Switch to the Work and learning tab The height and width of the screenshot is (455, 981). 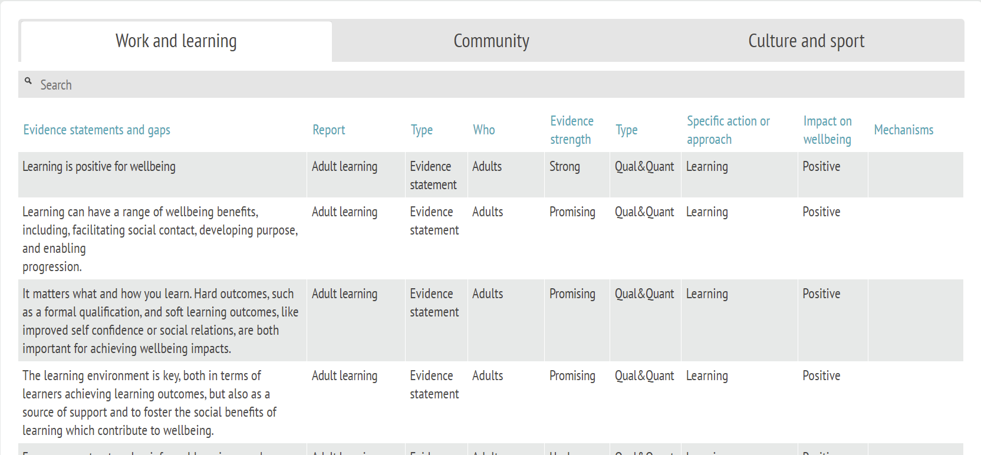176,41
